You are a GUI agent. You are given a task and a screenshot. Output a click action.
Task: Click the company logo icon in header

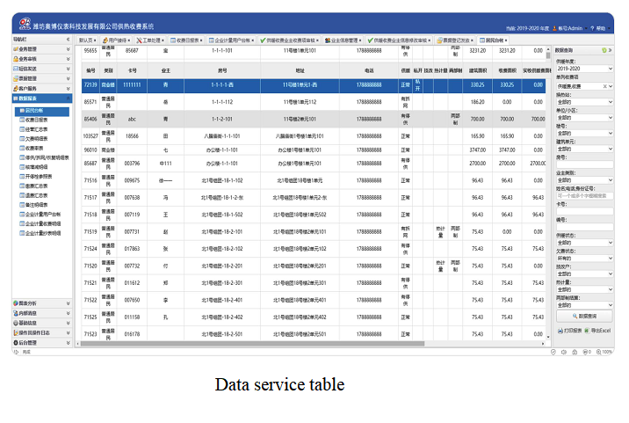(25, 23)
